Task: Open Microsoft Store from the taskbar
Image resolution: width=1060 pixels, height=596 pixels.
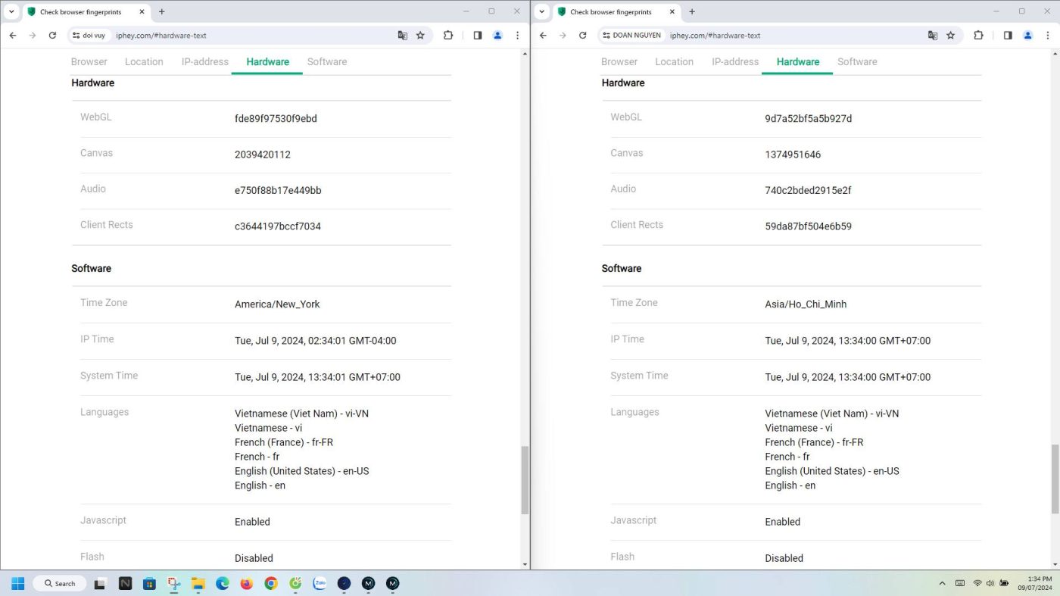Action: tap(149, 583)
